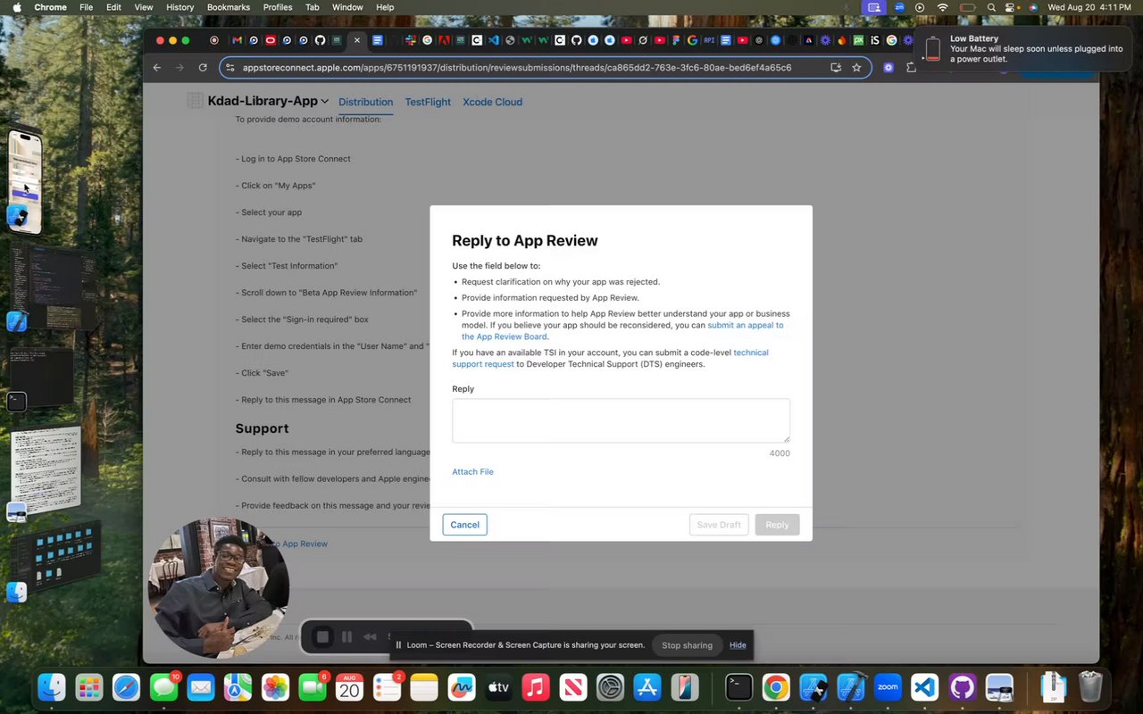Click the disabled Reply submit button
Screen dimensions: 1143x714
tap(777, 525)
